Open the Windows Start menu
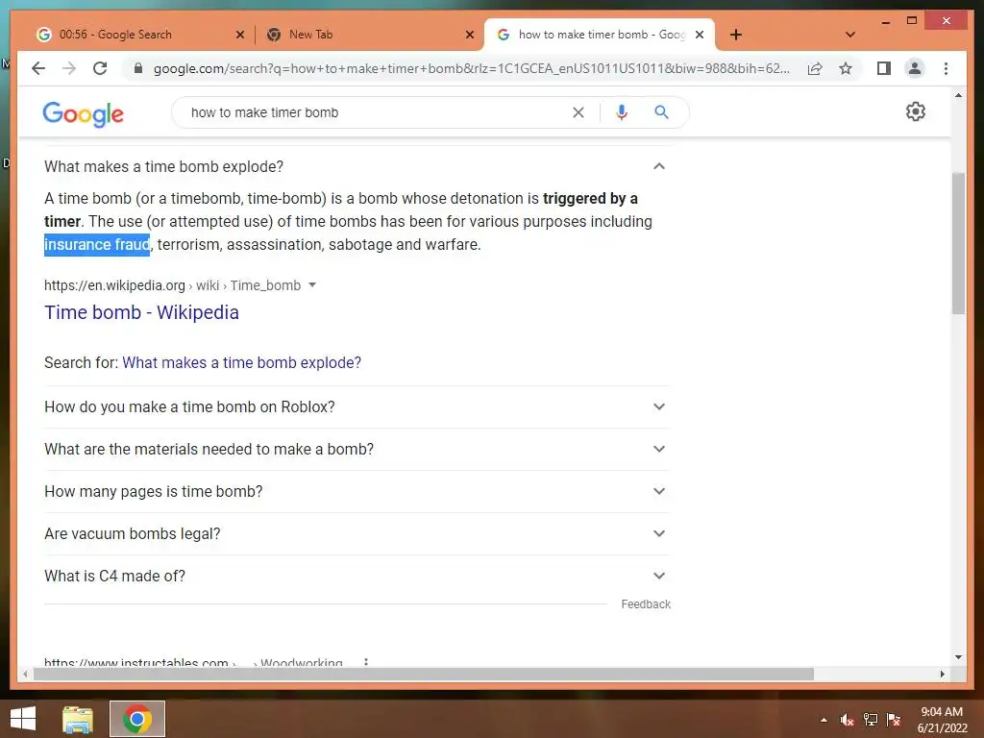The width and height of the screenshot is (984, 738). pyautogui.click(x=23, y=719)
